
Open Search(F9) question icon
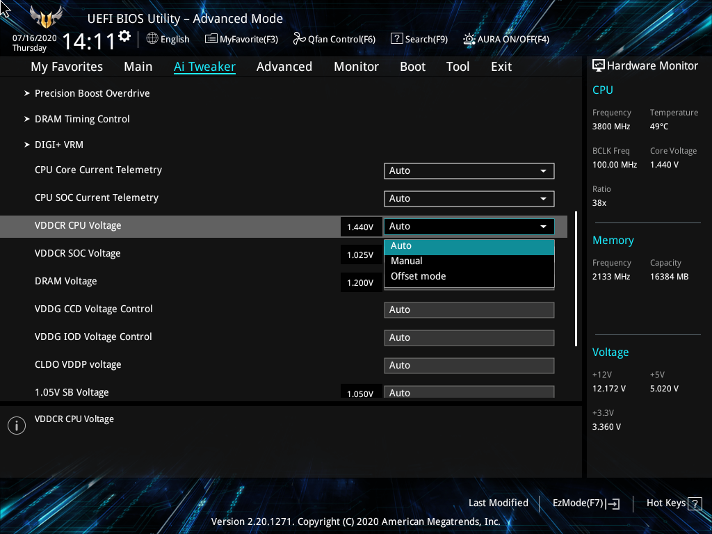[396, 39]
